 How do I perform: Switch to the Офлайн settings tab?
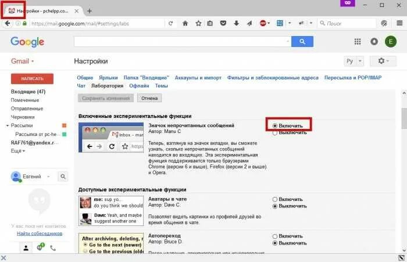(x=139, y=86)
